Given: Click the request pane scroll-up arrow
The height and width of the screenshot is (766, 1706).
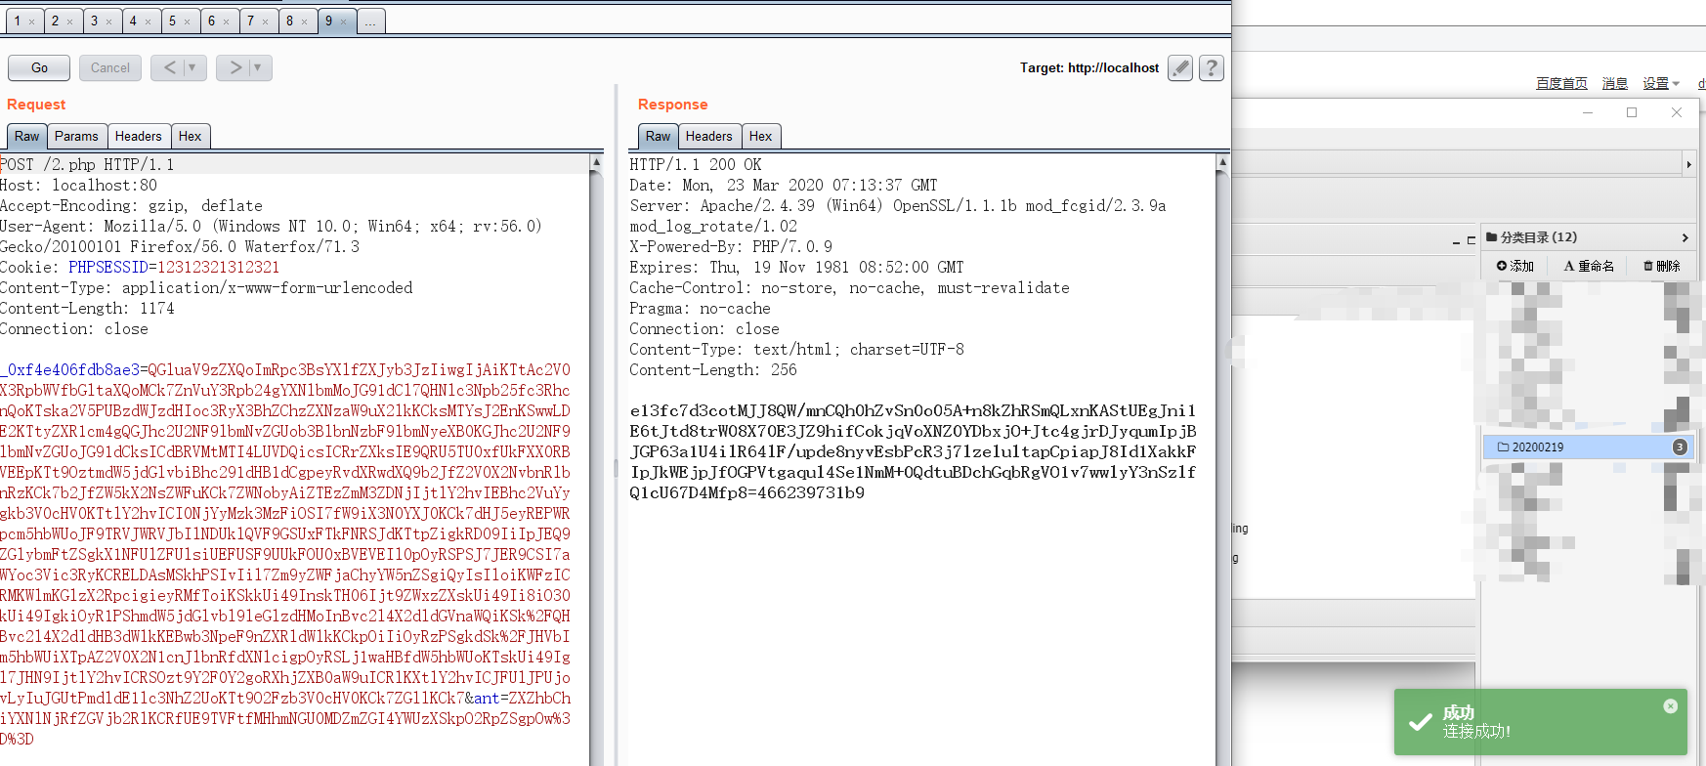Looking at the screenshot, I should (596, 162).
